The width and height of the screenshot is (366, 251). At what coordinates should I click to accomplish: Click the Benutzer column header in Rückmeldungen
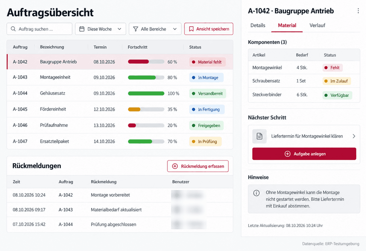(181, 182)
